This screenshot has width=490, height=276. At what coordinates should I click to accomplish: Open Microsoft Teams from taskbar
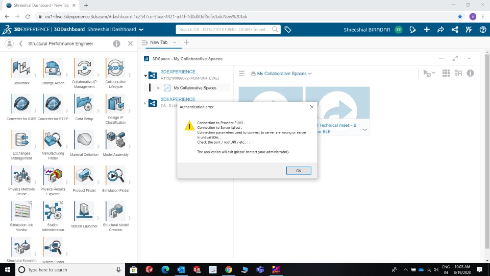[x=260, y=269]
